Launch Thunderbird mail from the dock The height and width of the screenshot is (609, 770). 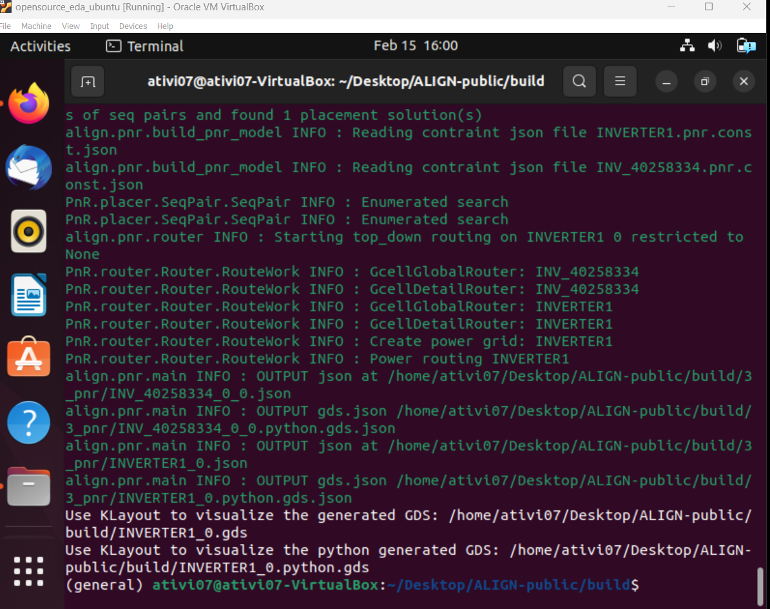28,167
